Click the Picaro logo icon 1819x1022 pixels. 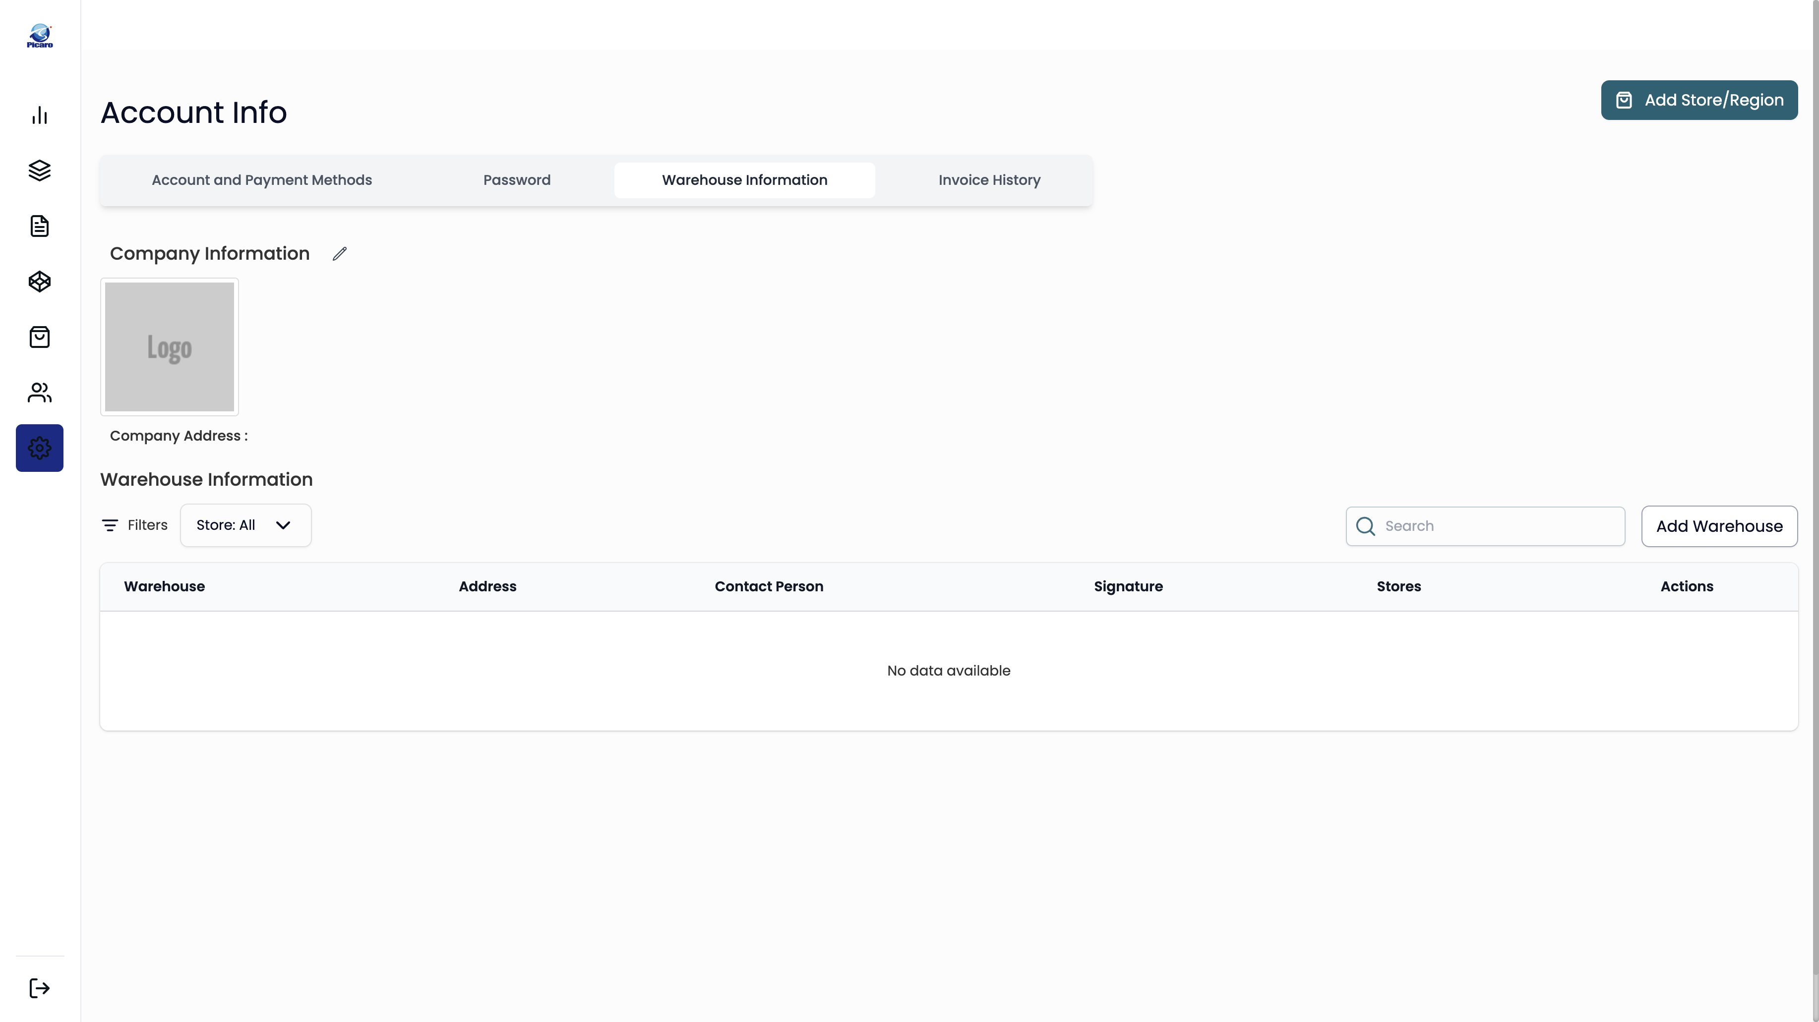[x=40, y=35]
